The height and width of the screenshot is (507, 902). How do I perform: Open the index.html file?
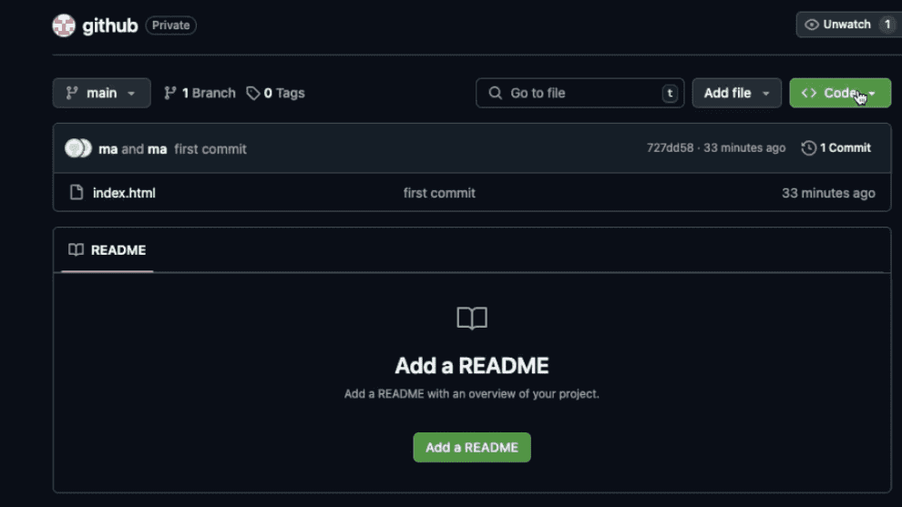pos(124,193)
